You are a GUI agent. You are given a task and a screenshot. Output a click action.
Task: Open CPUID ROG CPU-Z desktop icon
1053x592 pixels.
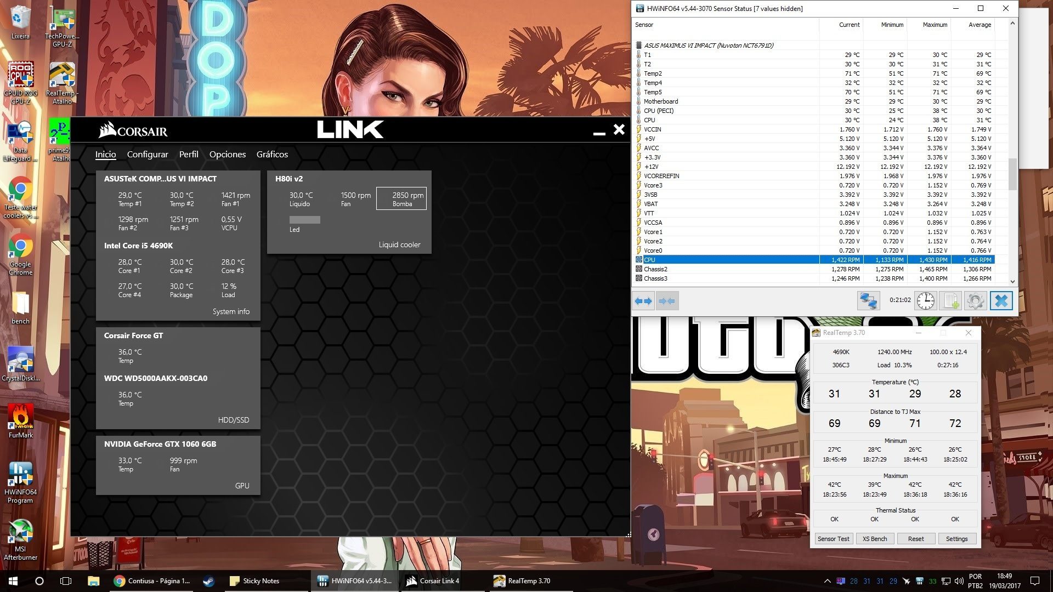pos(20,83)
